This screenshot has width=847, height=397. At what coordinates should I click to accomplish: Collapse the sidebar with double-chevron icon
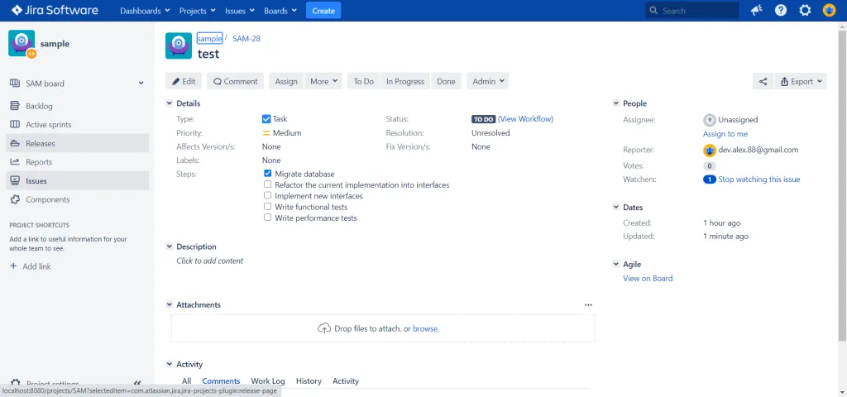137,382
